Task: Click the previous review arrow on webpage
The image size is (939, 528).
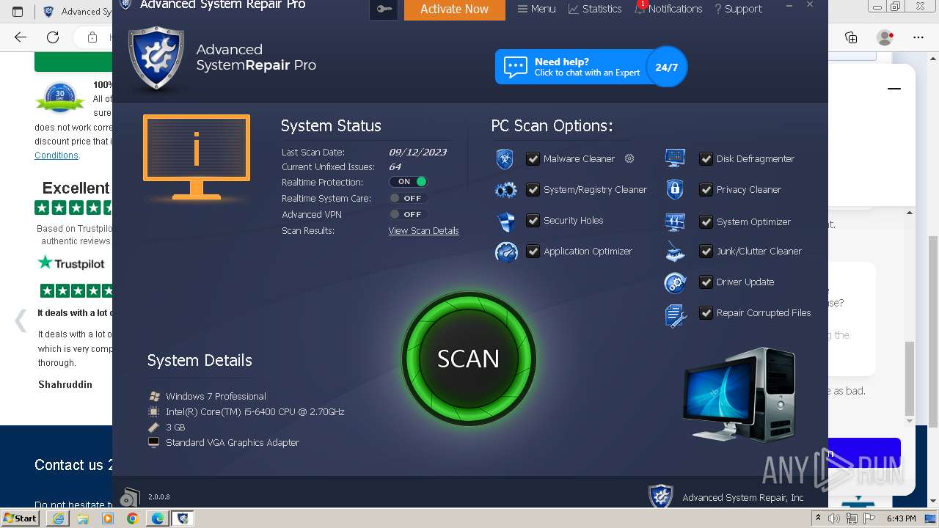Action: point(21,320)
